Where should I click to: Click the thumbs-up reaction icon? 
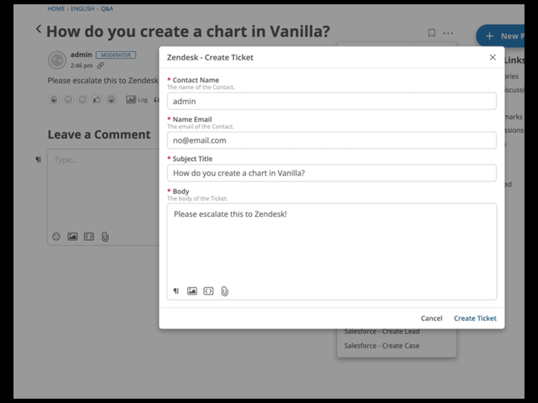point(97,99)
